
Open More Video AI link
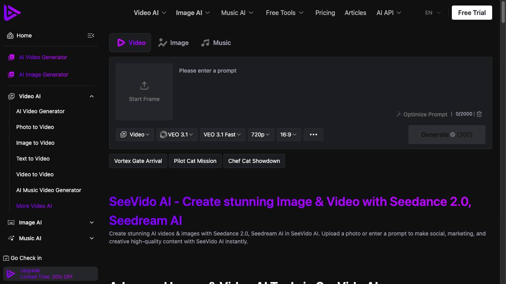click(34, 206)
